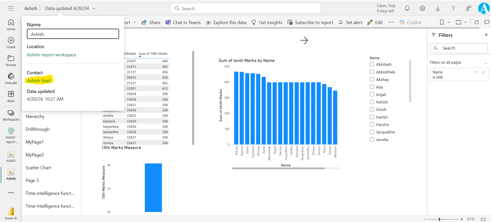Tick the Girish checkbox in slicer

pos(372,109)
